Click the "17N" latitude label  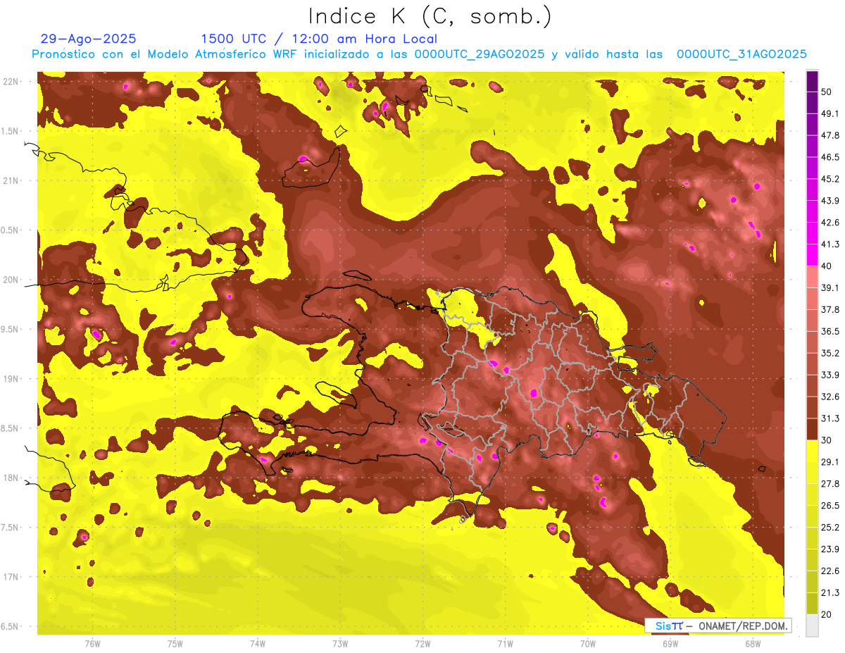[x=12, y=577]
